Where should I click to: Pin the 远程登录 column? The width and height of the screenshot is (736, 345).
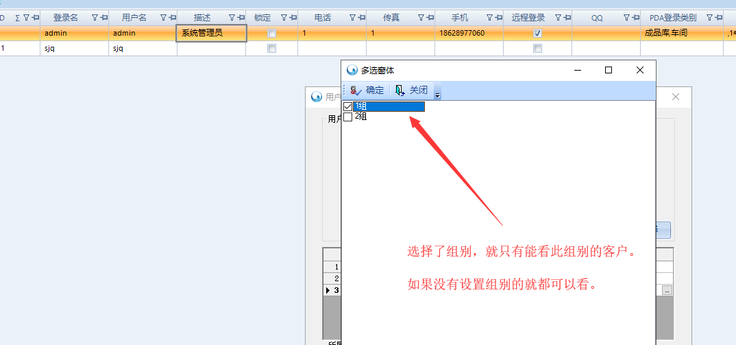[x=567, y=18]
